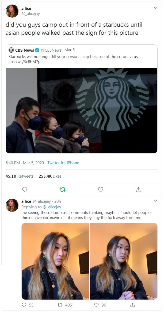The width and height of the screenshot is (164, 314).
Task: Reply to the main tweet
Action: click(x=25, y=189)
